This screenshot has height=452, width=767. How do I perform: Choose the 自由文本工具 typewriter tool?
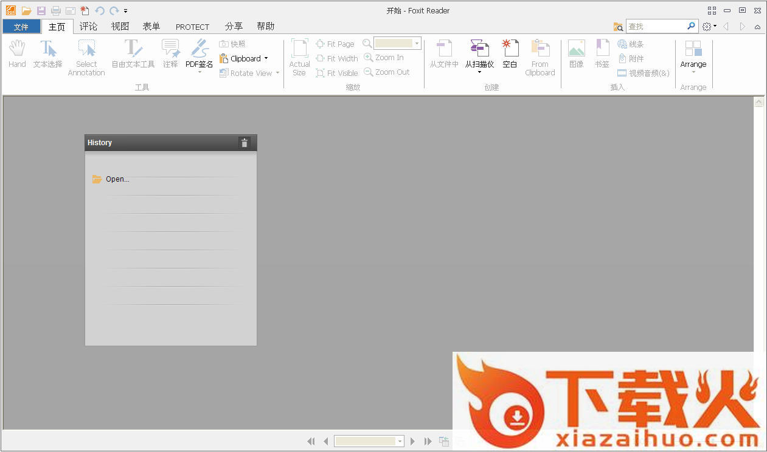click(x=133, y=53)
